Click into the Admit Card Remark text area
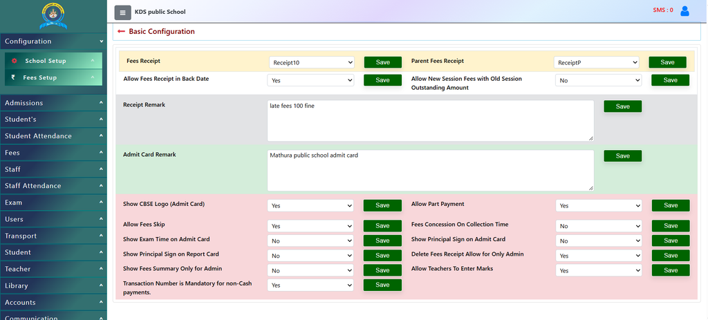The width and height of the screenshot is (708, 320). pyautogui.click(x=430, y=170)
